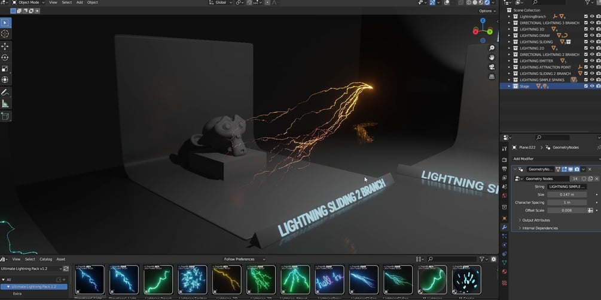
Task: Adjust the Character Spacing field
Action: pyautogui.click(x=567, y=203)
